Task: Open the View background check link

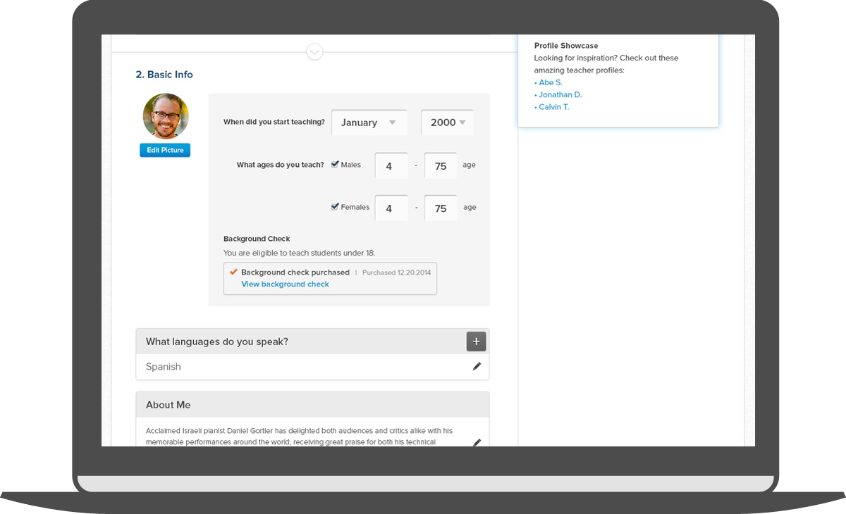Action: point(285,284)
